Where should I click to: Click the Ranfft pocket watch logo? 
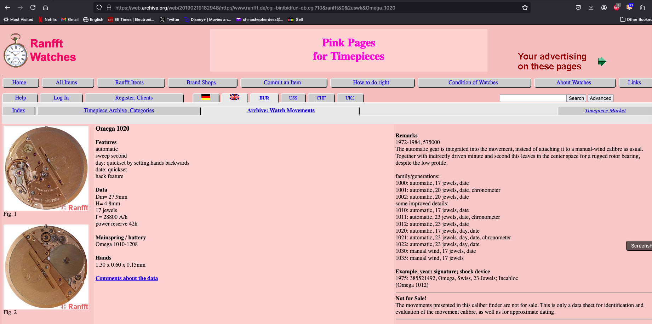[16, 51]
